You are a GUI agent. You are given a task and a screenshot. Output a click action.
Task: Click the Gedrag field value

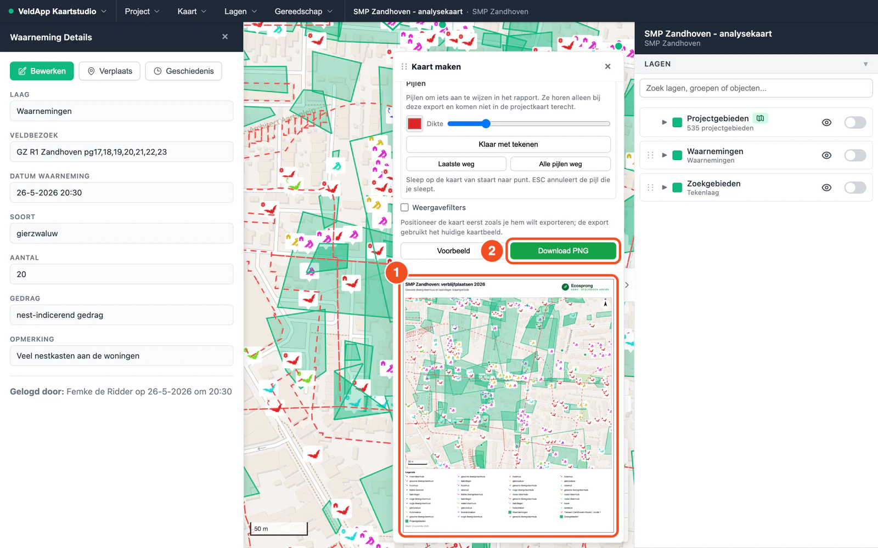[122, 315]
